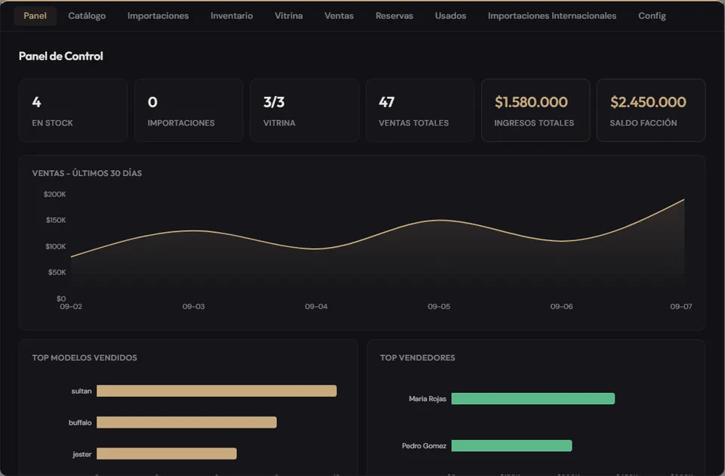Open the Catálogo tab
Screen dimensions: 725x476
(x=87, y=16)
